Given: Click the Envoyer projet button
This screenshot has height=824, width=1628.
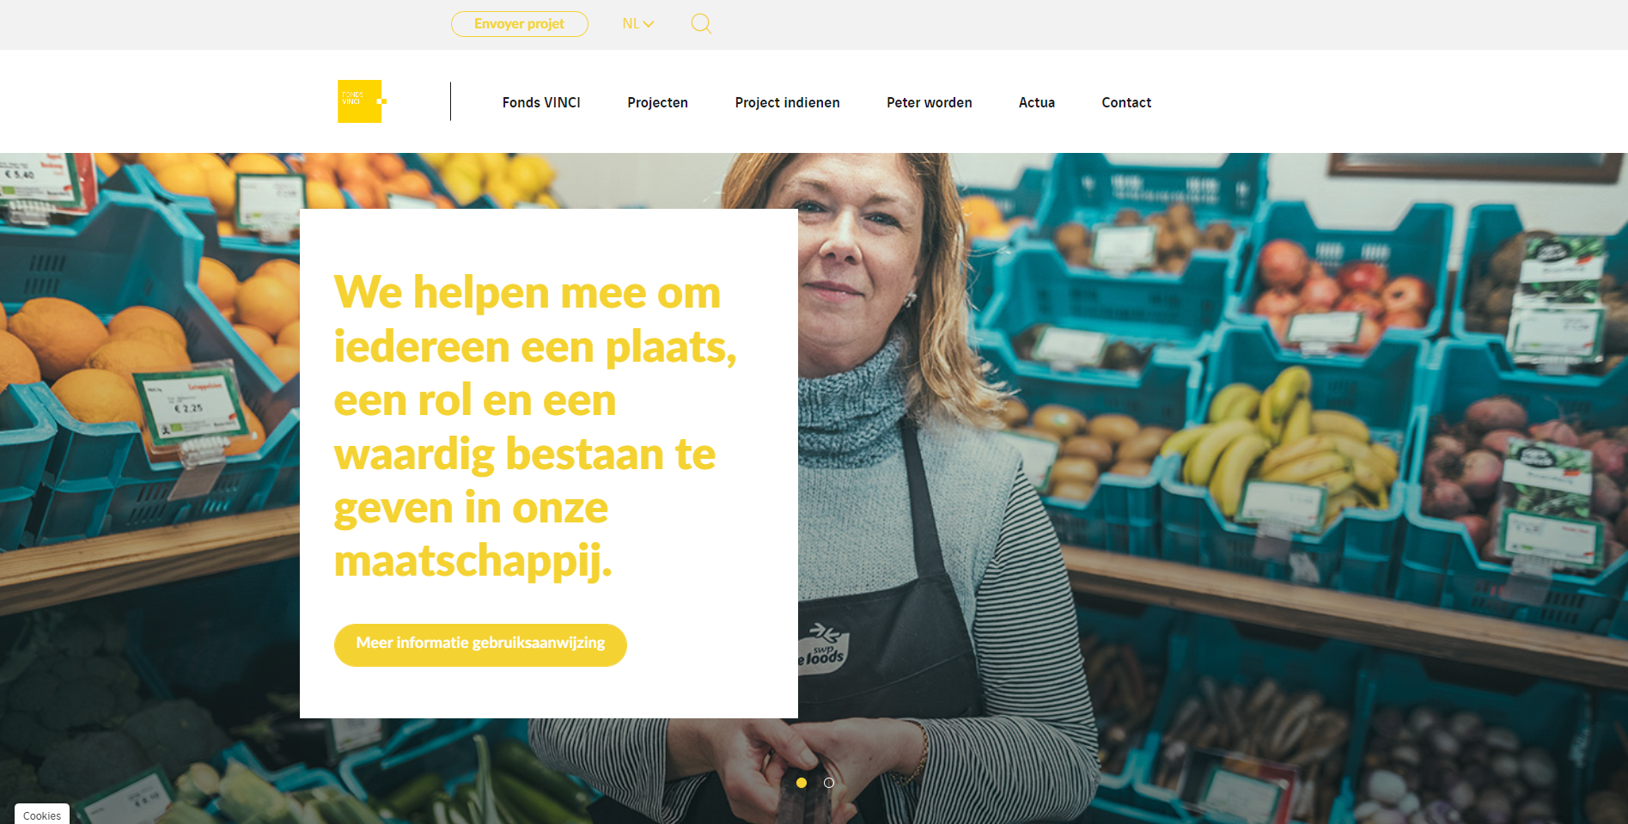Looking at the screenshot, I should 520,24.
